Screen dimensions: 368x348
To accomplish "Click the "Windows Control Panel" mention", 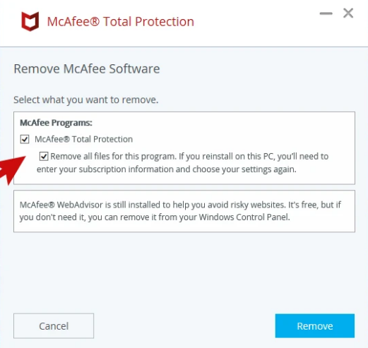I will 244,217.
